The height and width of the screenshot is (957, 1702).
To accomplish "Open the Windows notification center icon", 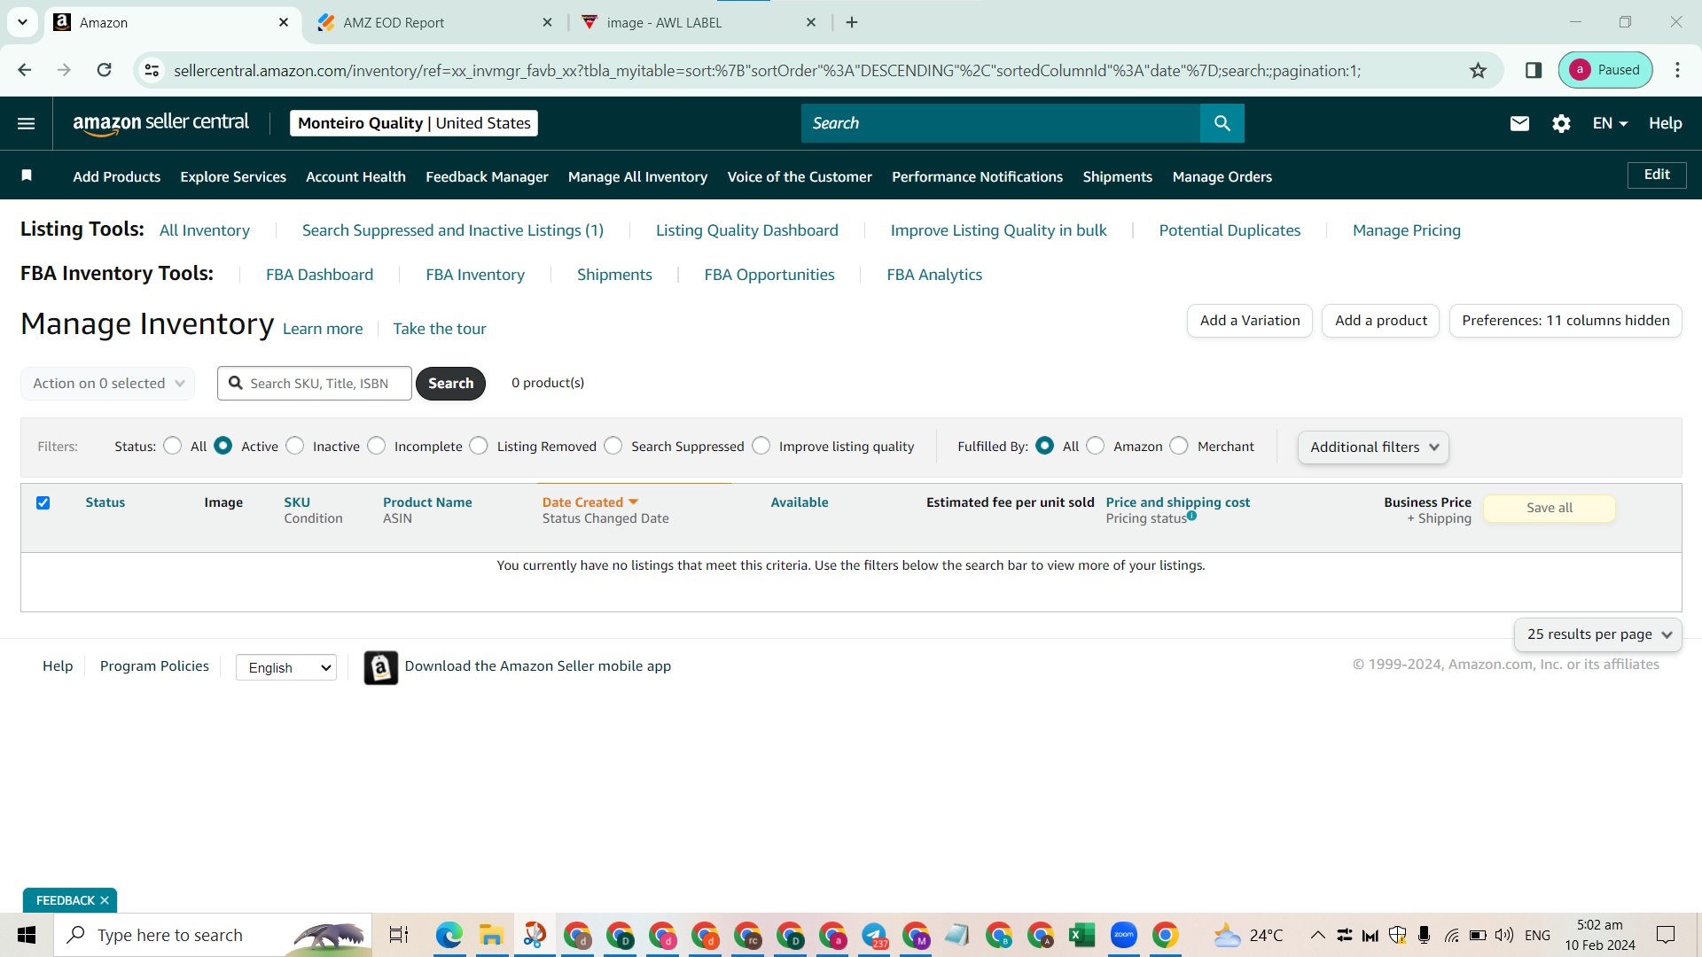I will coord(1666,935).
